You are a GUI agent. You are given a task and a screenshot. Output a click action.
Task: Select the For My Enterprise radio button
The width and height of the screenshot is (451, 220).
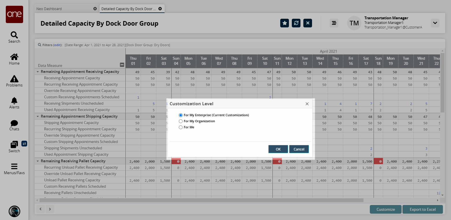point(181,115)
